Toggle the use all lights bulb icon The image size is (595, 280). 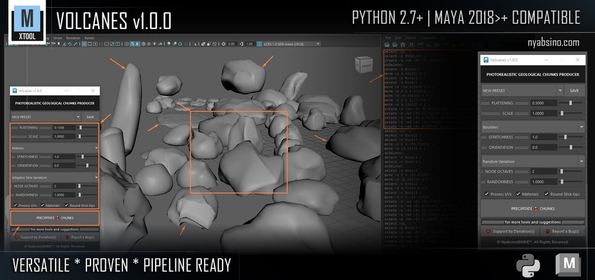coord(154,44)
